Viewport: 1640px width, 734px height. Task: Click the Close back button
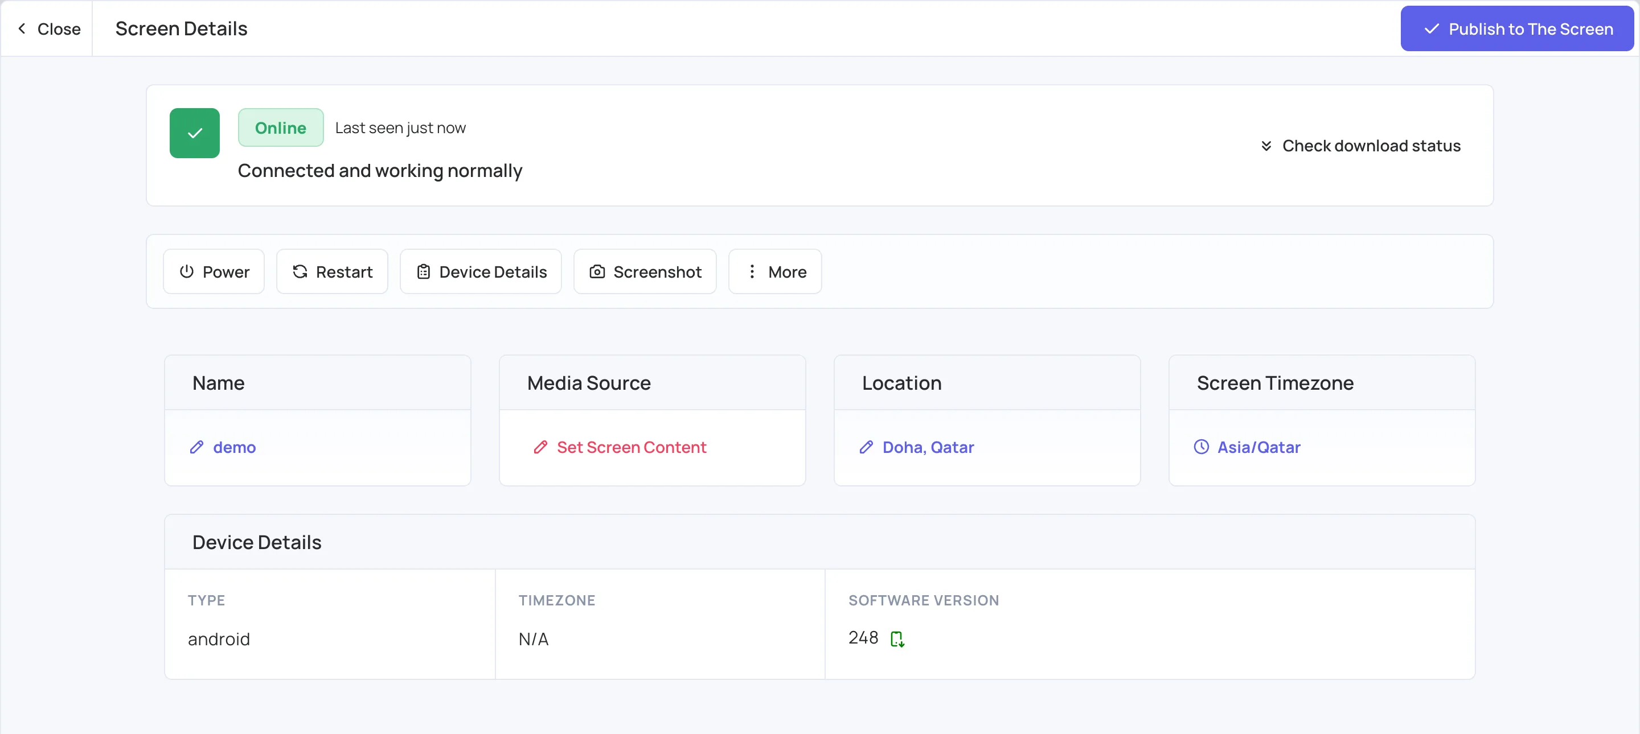pyautogui.click(x=48, y=28)
